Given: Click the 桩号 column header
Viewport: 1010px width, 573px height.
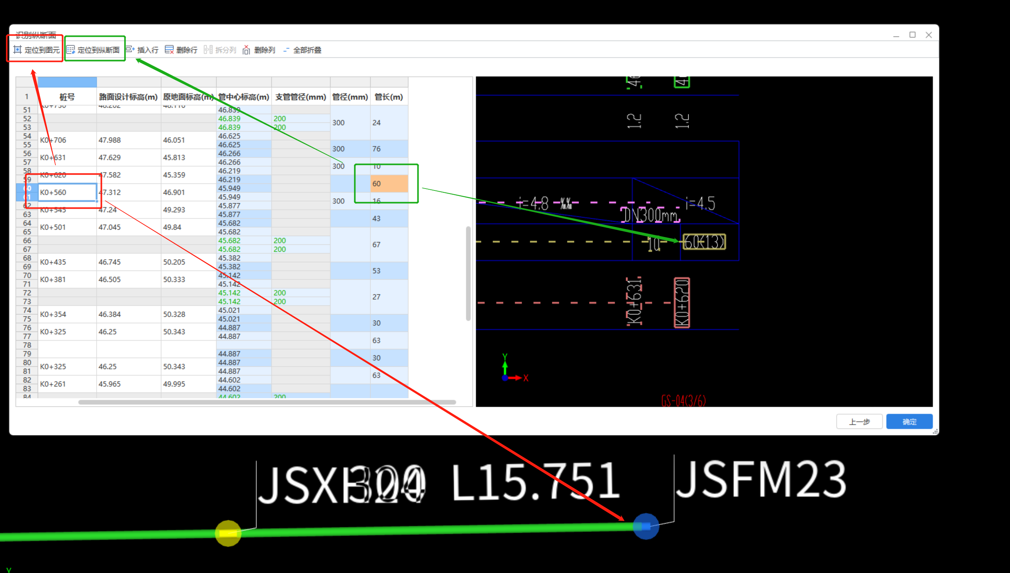Looking at the screenshot, I should 67,97.
